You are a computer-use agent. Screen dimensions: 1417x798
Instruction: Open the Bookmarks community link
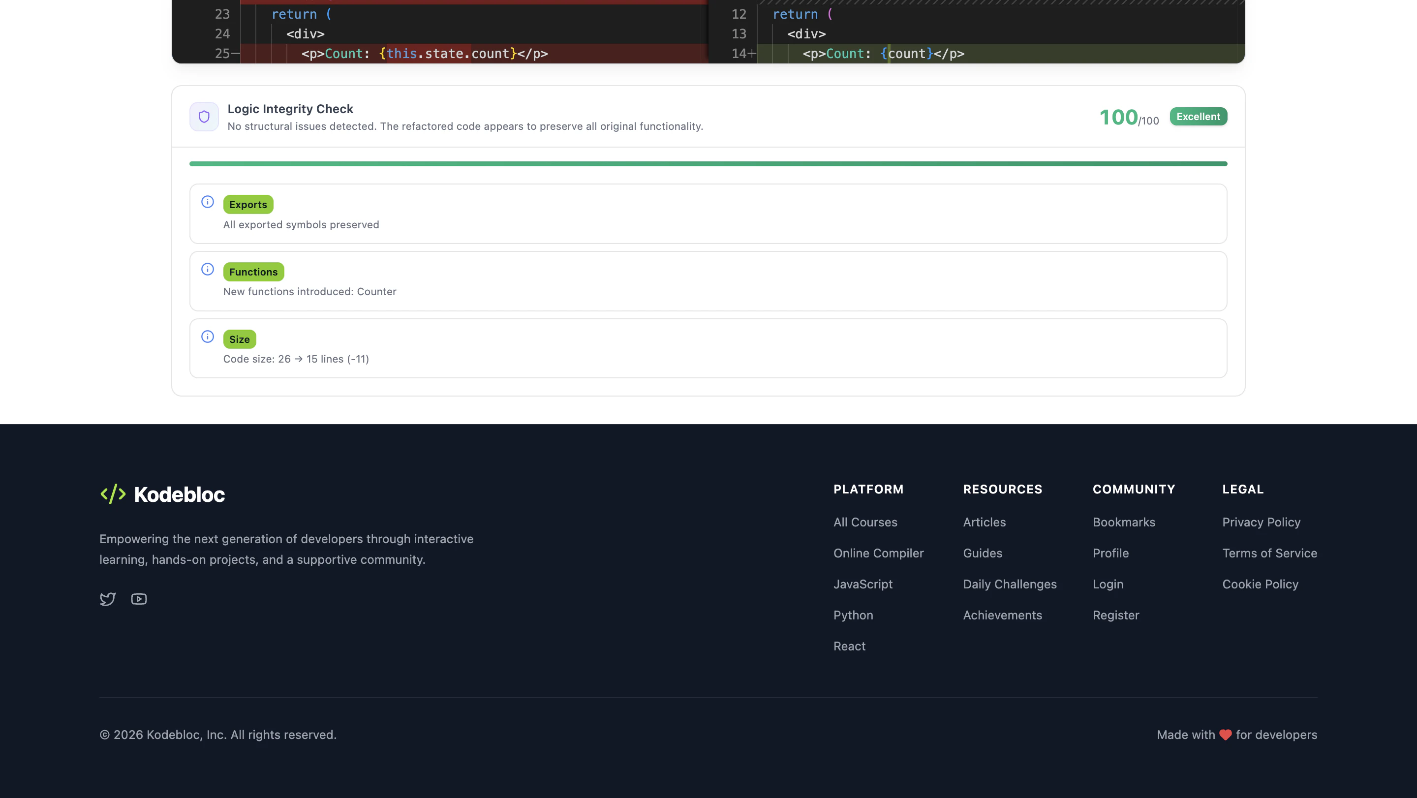tap(1124, 522)
